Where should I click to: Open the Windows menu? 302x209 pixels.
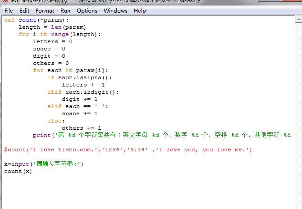pos(115,10)
